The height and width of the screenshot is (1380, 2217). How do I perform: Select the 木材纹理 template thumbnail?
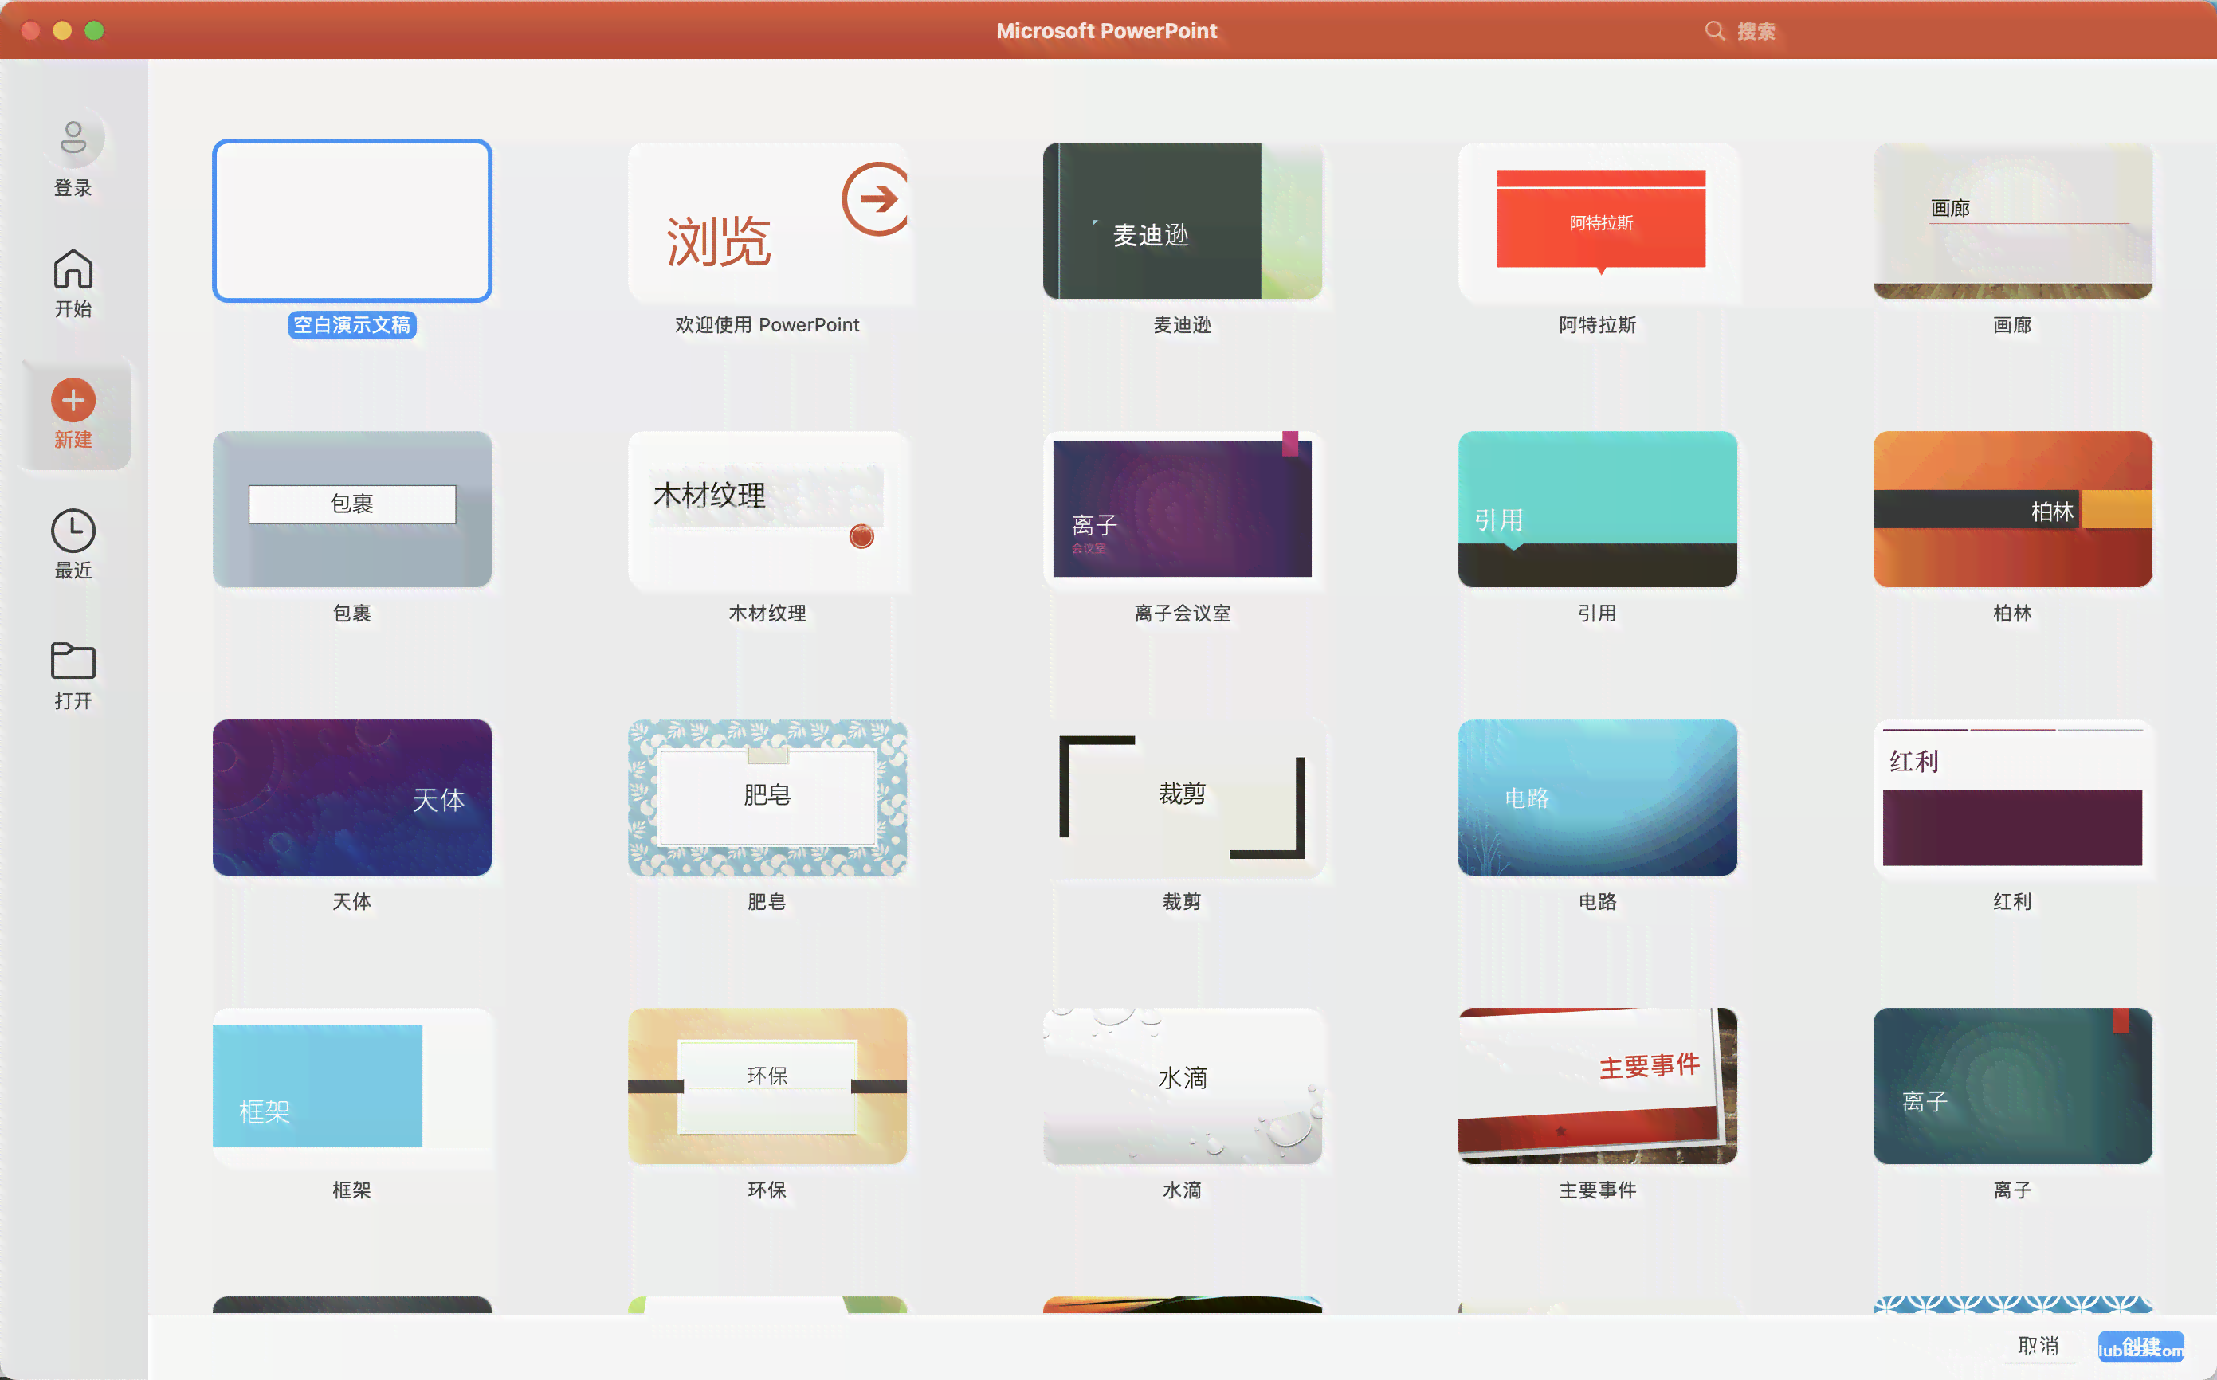tap(767, 508)
